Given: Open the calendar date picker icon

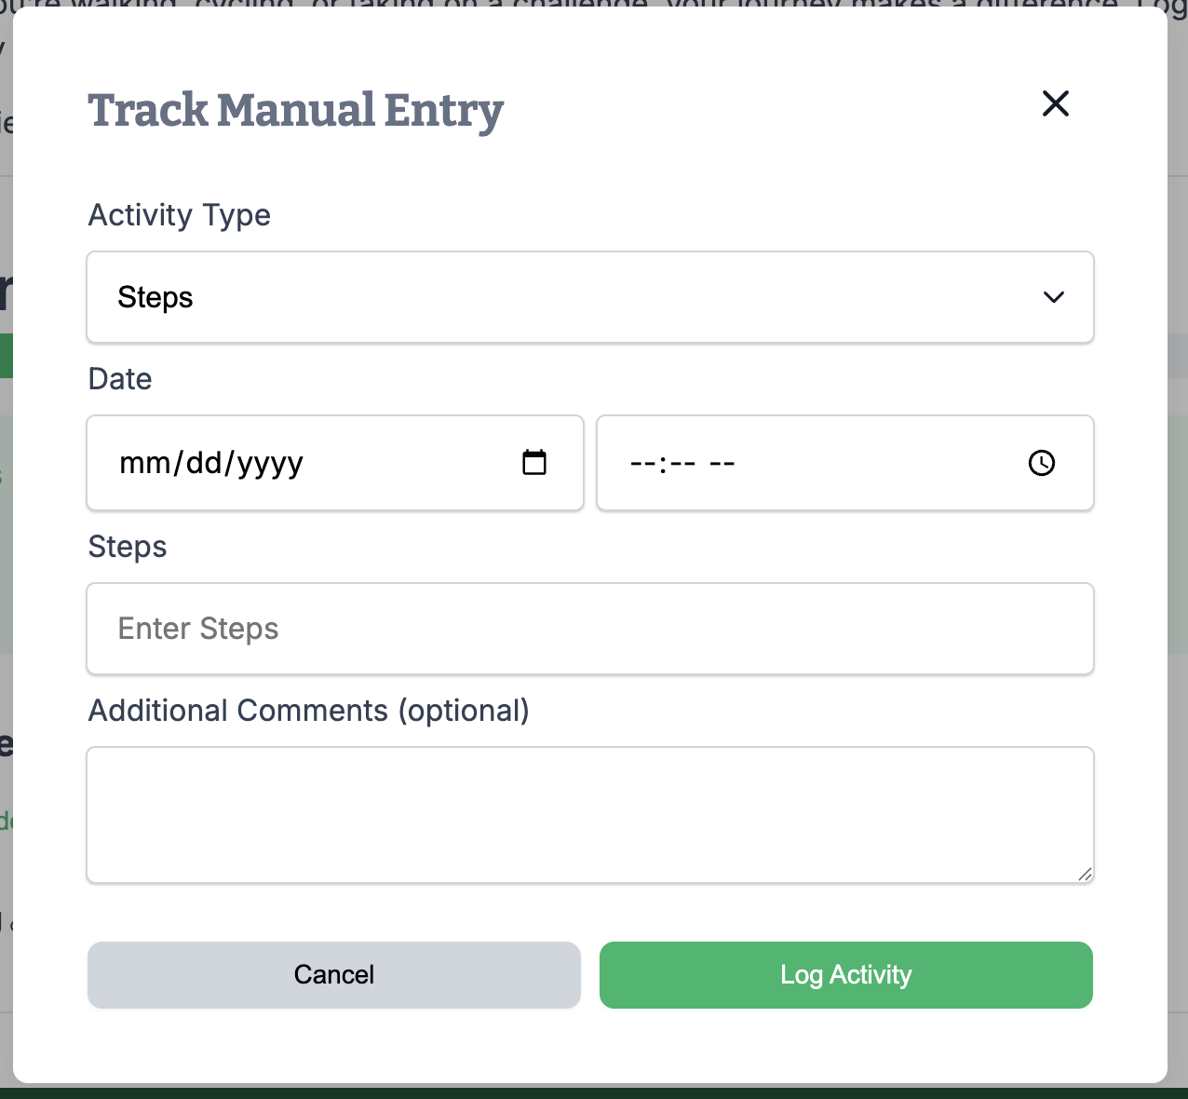Looking at the screenshot, I should 534,463.
